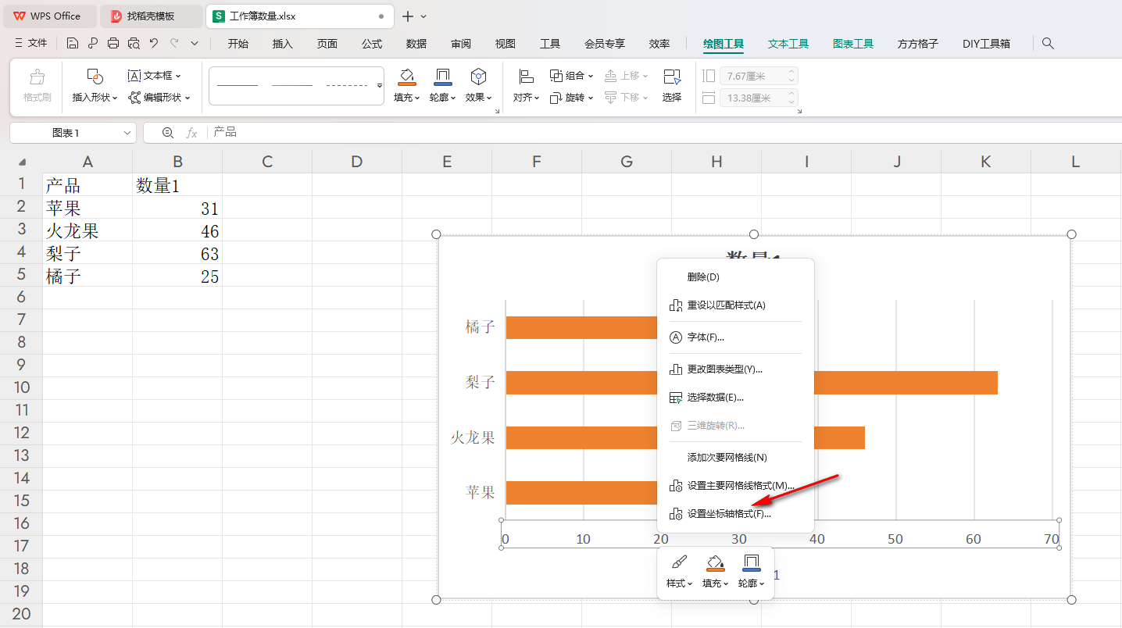Click the Group icon

(556, 76)
